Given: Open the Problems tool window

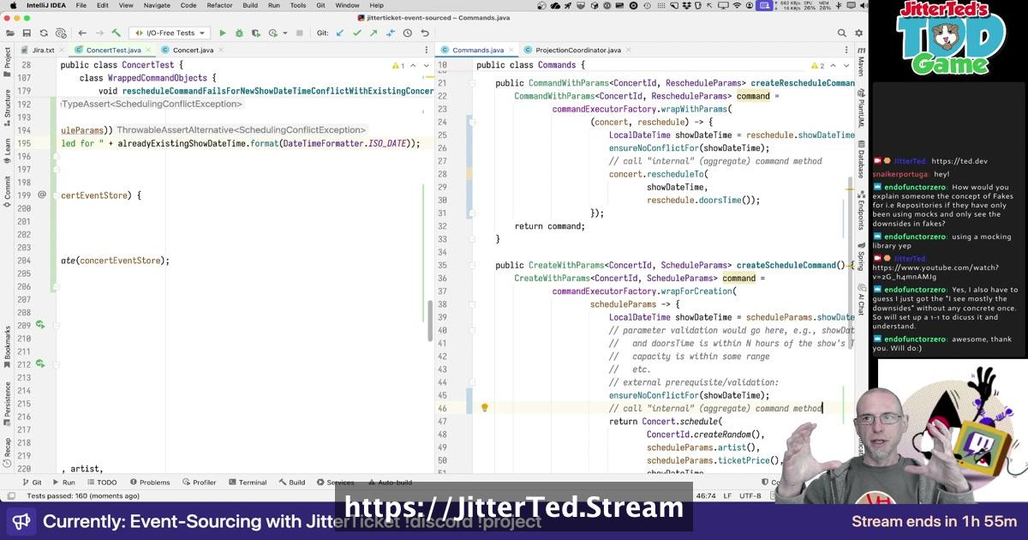Looking at the screenshot, I should tap(149, 483).
